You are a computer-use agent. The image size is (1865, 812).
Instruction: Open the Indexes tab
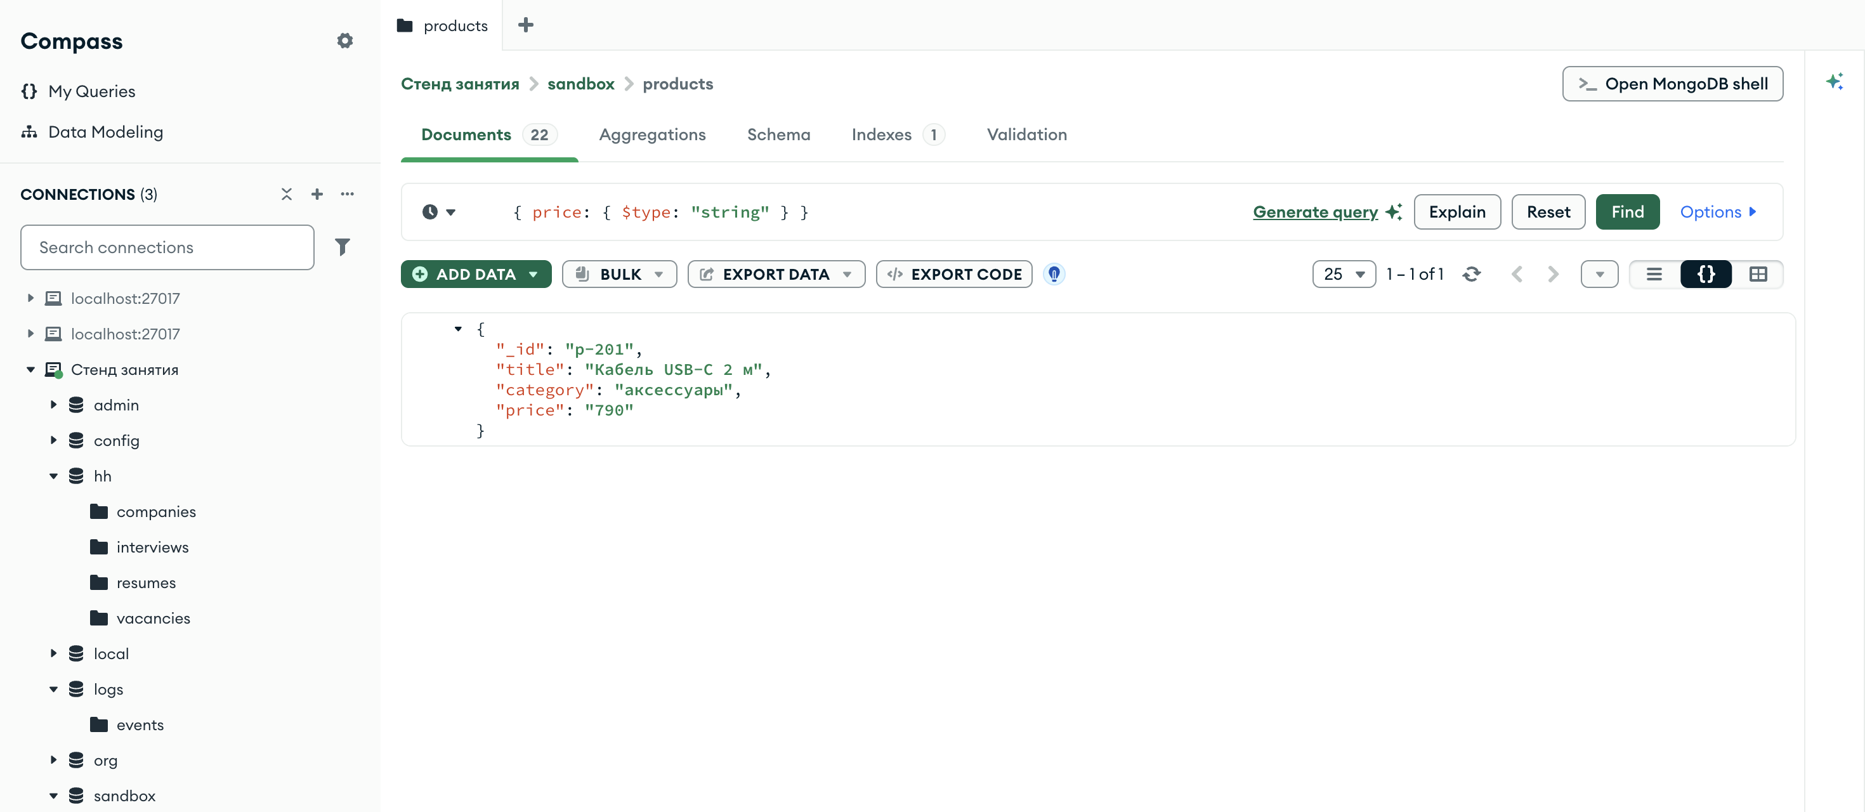(x=898, y=134)
